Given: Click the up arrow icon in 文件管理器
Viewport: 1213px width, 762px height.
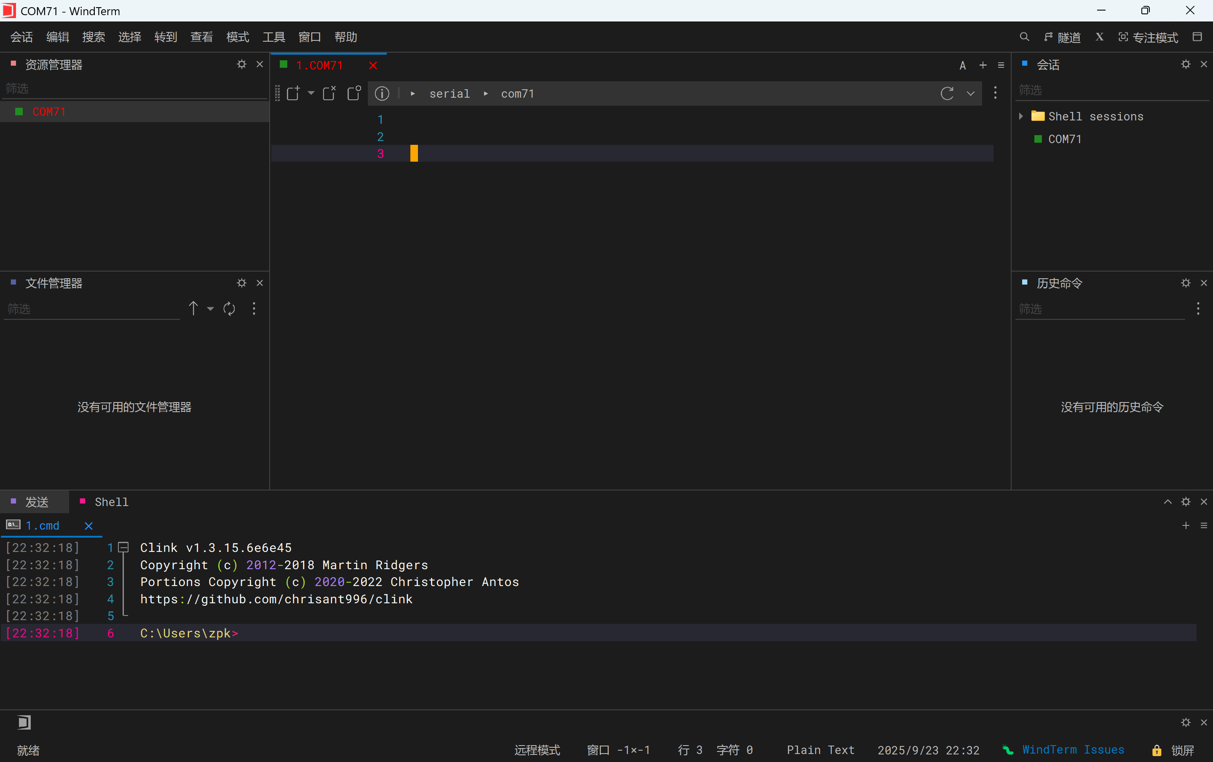Looking at the screenshot, I should (193, 309).
